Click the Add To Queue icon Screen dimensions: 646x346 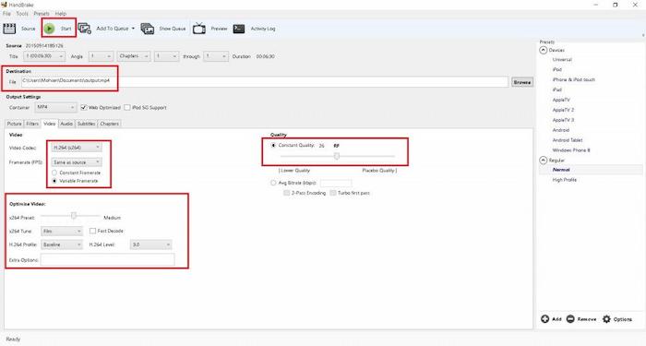click(x=85, y=29)
